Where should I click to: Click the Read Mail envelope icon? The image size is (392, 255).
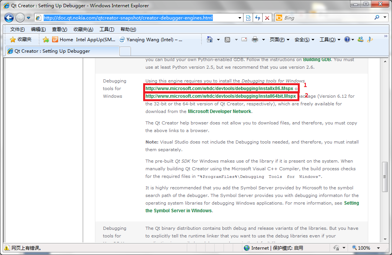[x=244, y=39]
